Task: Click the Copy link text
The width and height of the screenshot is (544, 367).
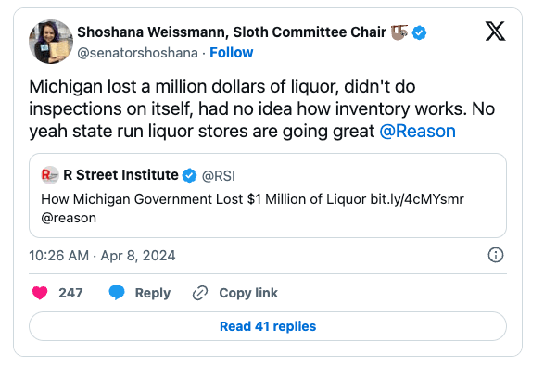Action: [x=248, y=293]
